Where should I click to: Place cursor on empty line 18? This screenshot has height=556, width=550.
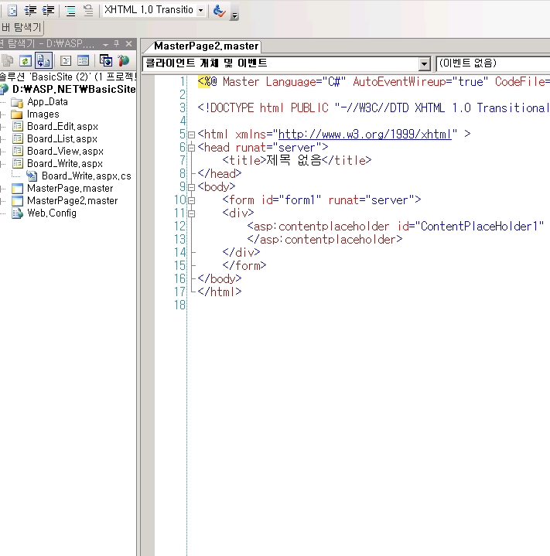(x=369, y=305)
